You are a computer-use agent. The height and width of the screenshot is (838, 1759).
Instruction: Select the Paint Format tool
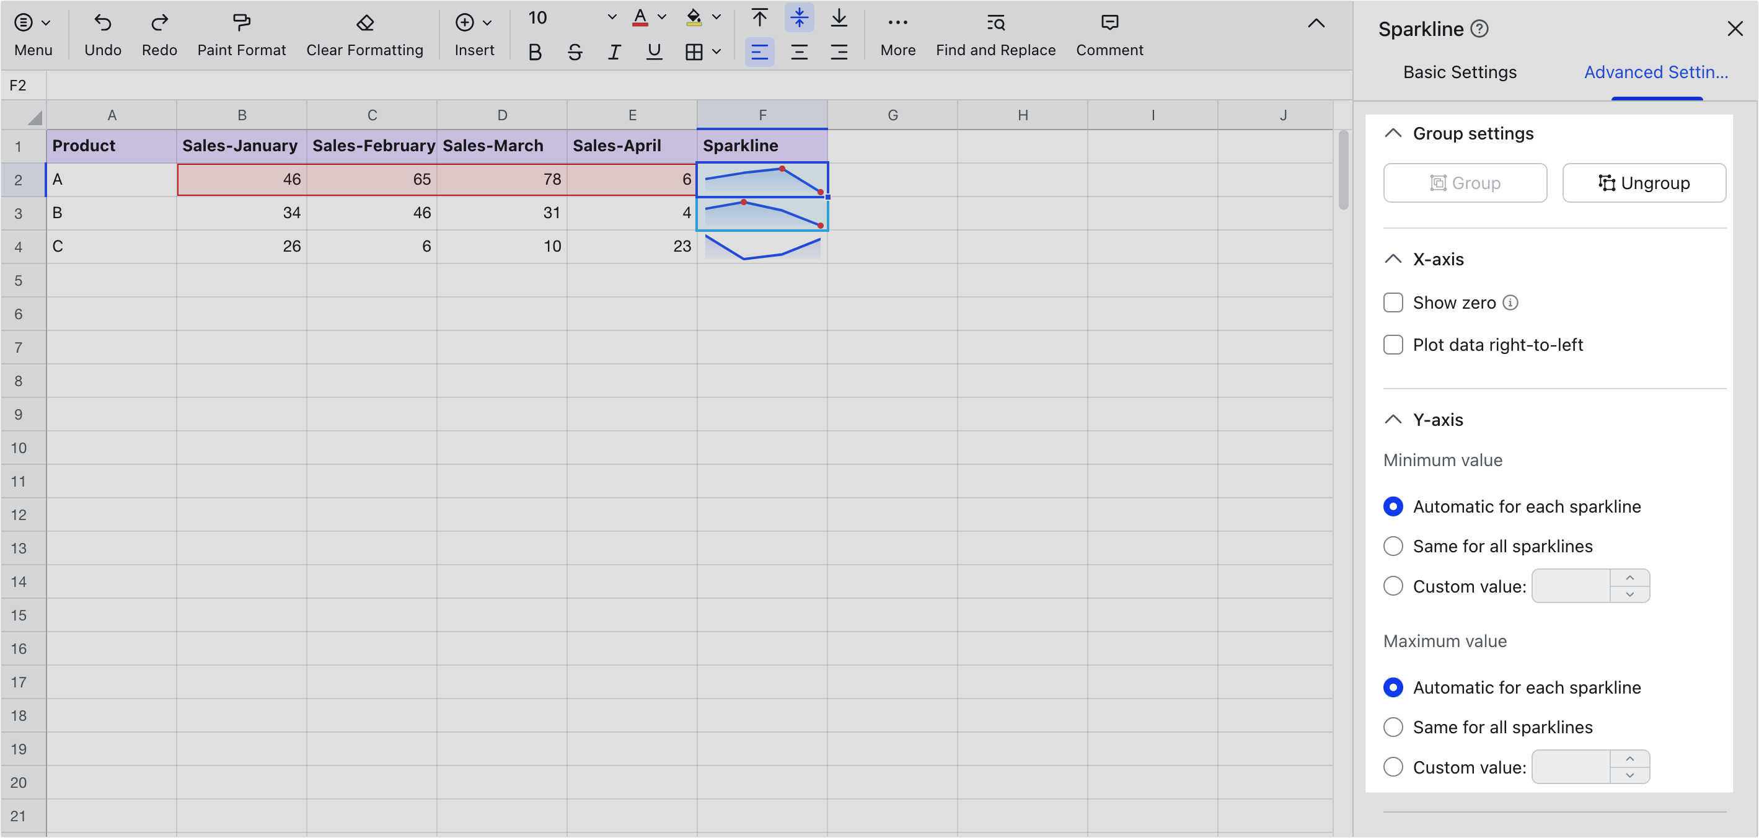point(241,33)
